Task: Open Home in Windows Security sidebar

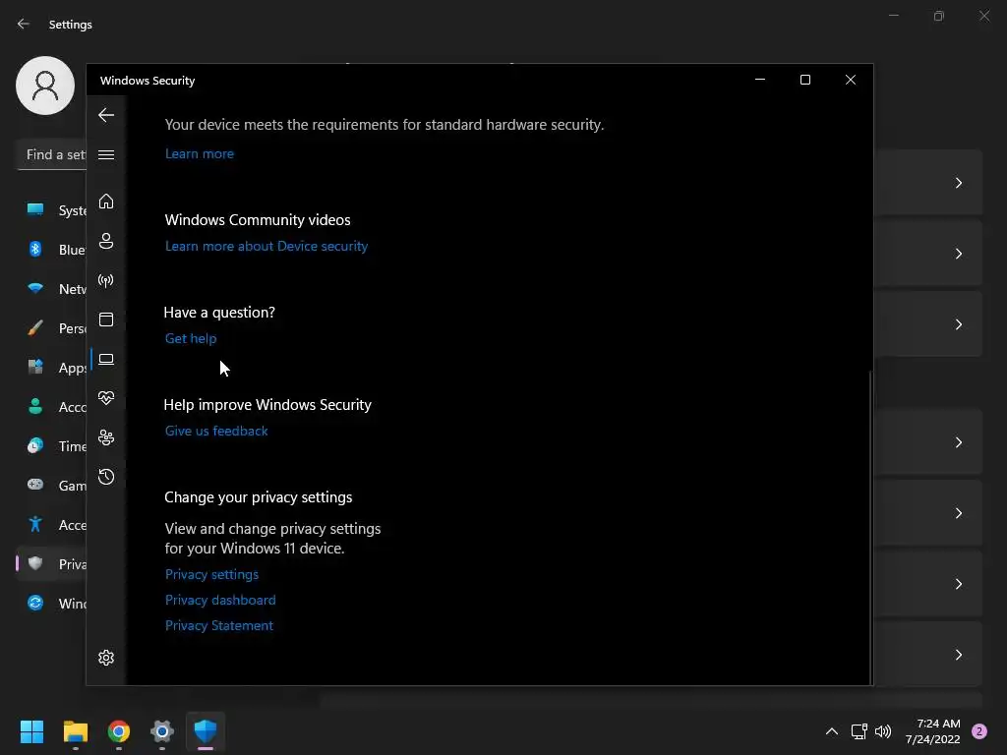Action: [x=106, y=202]
